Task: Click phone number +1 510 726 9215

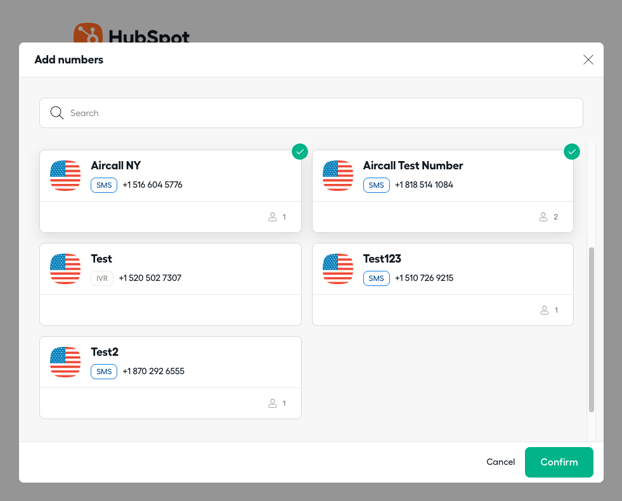Action: (x=424, y=278)
